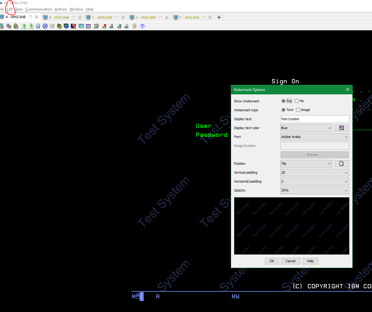Open the Position dropdown set to Tile

(306, 164)
